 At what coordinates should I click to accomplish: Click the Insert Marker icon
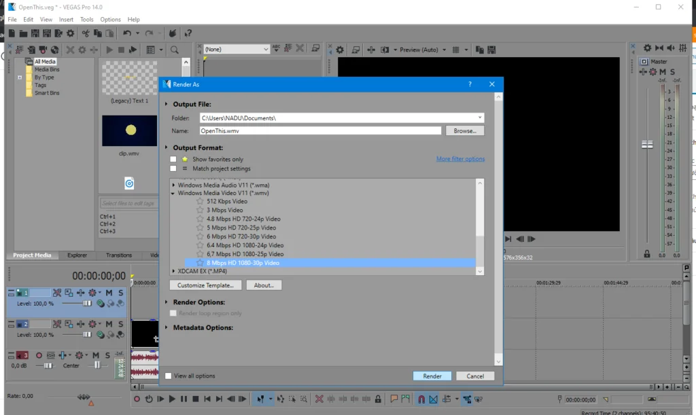(394, 399)
